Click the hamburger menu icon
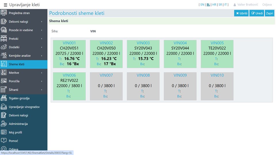The height and width of the screenshot is (155, 276). coord(5,5)
